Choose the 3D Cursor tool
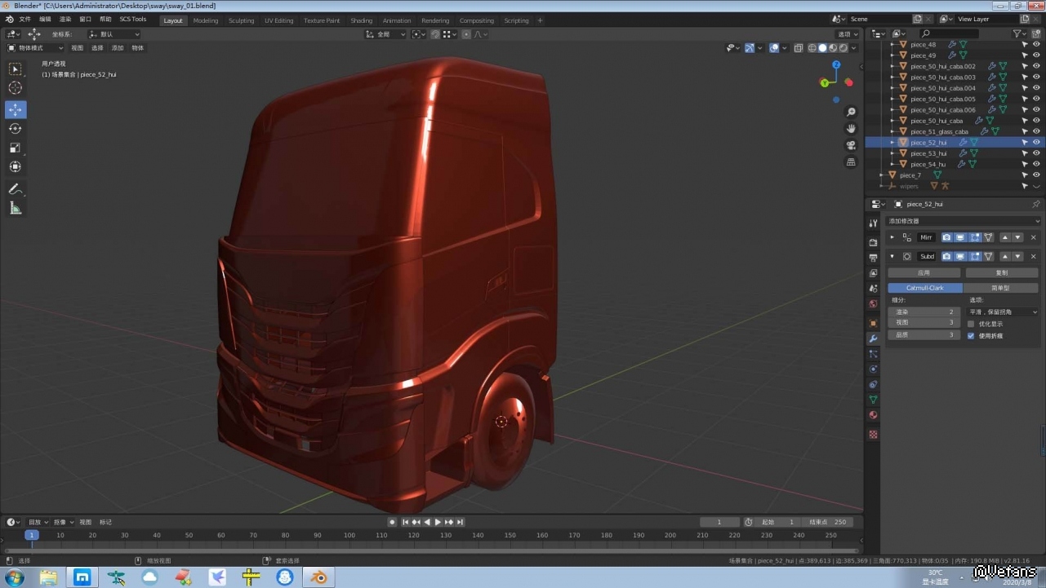Image resolution: width=1046 pixels, height=588 pixels. click(x=16, y=88)
